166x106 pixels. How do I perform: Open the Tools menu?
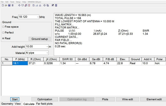click(12, 2)
